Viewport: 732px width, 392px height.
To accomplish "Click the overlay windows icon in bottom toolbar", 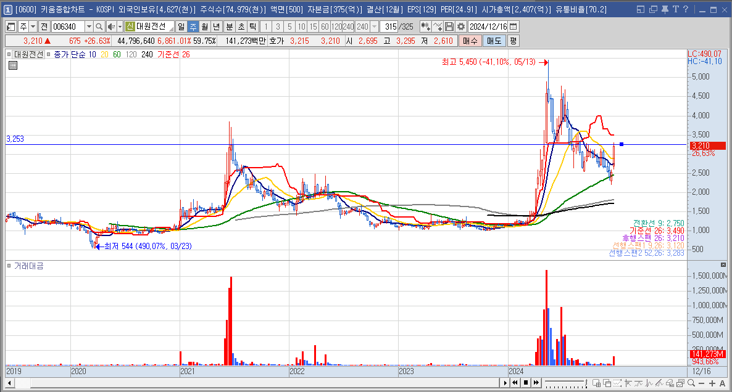I will 607,383.
